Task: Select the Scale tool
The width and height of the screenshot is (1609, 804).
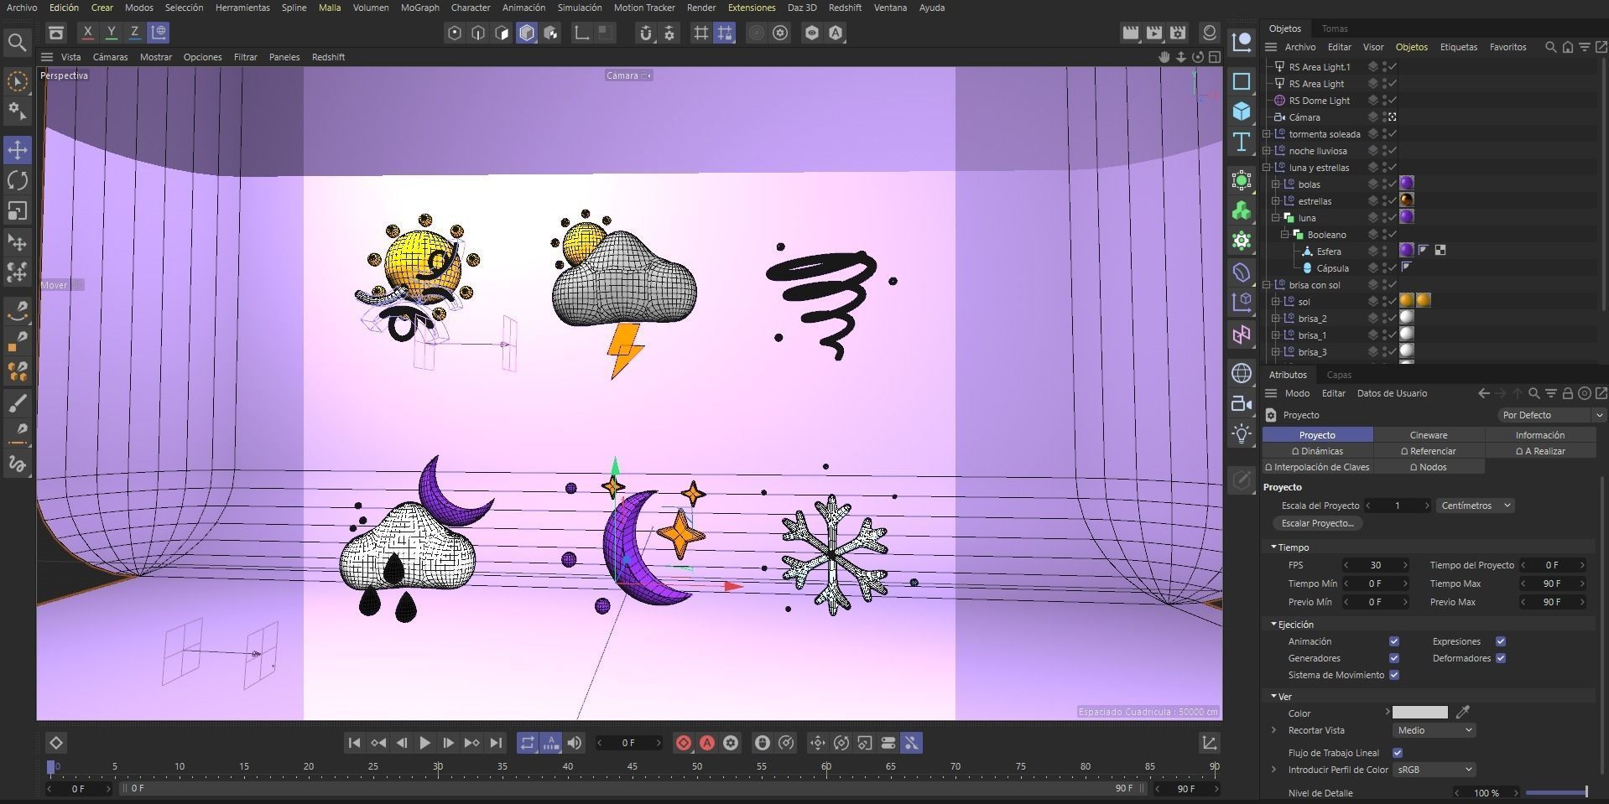Action: tap(18, 210)
